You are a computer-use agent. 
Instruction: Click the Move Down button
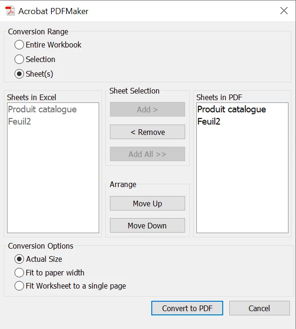coord(148,225)
